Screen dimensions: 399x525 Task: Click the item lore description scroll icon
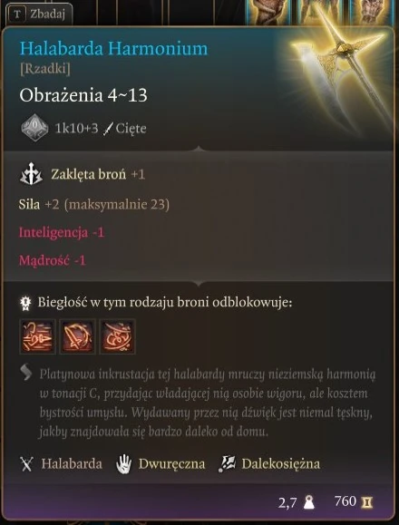(x=26, y=373)
